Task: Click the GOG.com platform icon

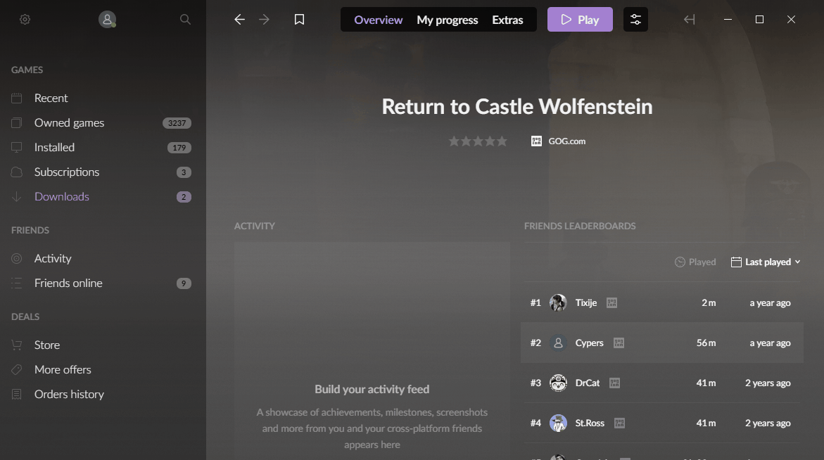Action: (536, 141)
